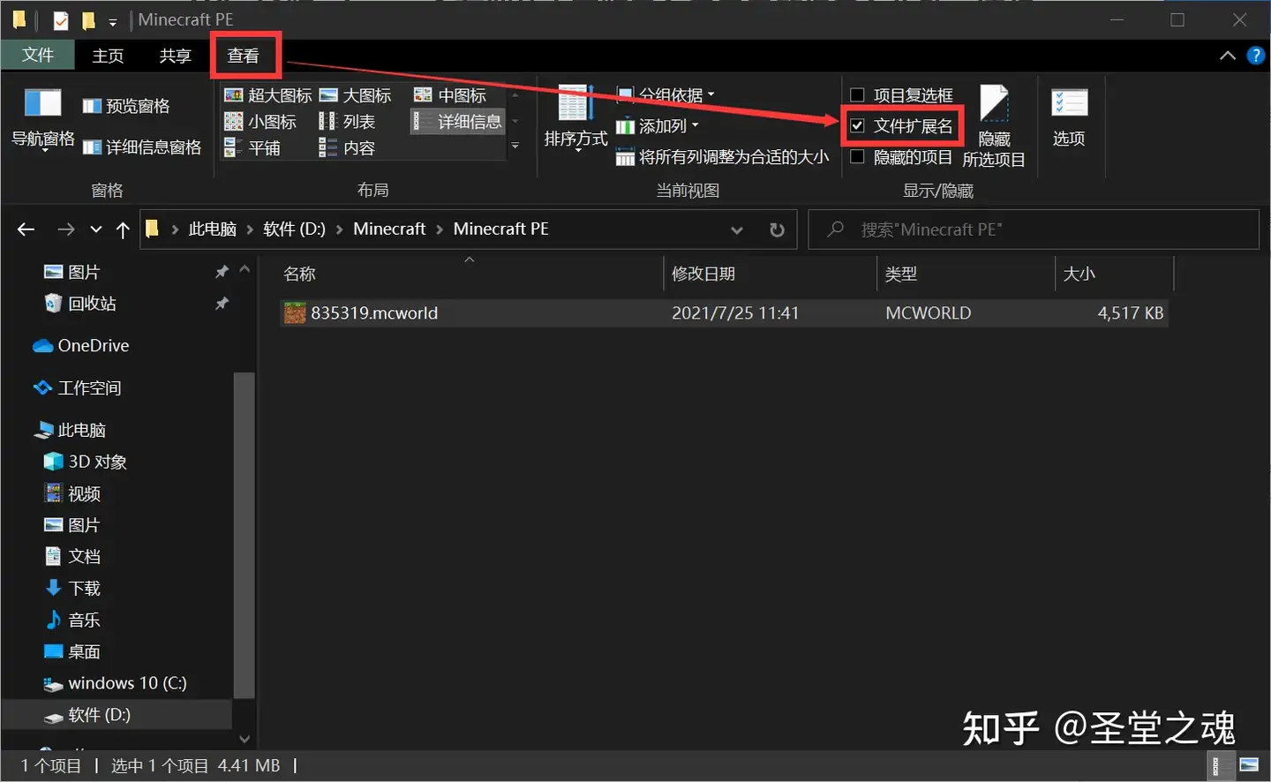
Task: Click the search Minecraft PE box
Action: [x=1034, y=229]
